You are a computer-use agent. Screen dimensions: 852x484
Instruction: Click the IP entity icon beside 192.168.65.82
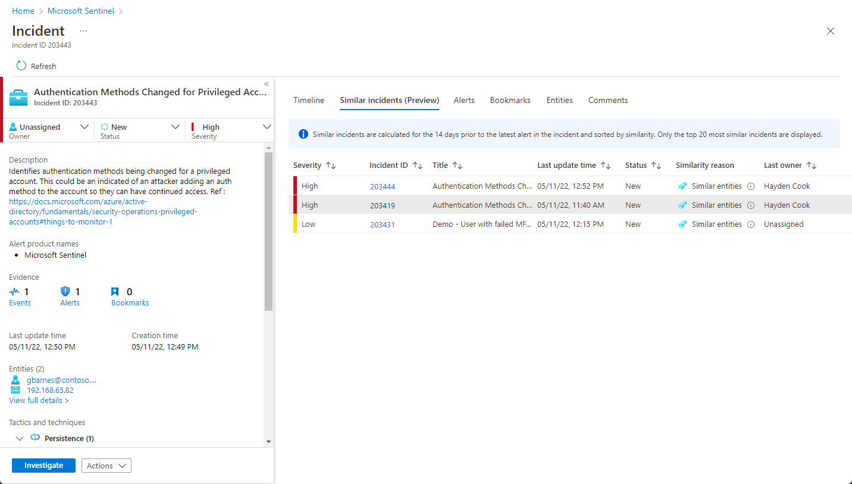click(x=15, y=390)
